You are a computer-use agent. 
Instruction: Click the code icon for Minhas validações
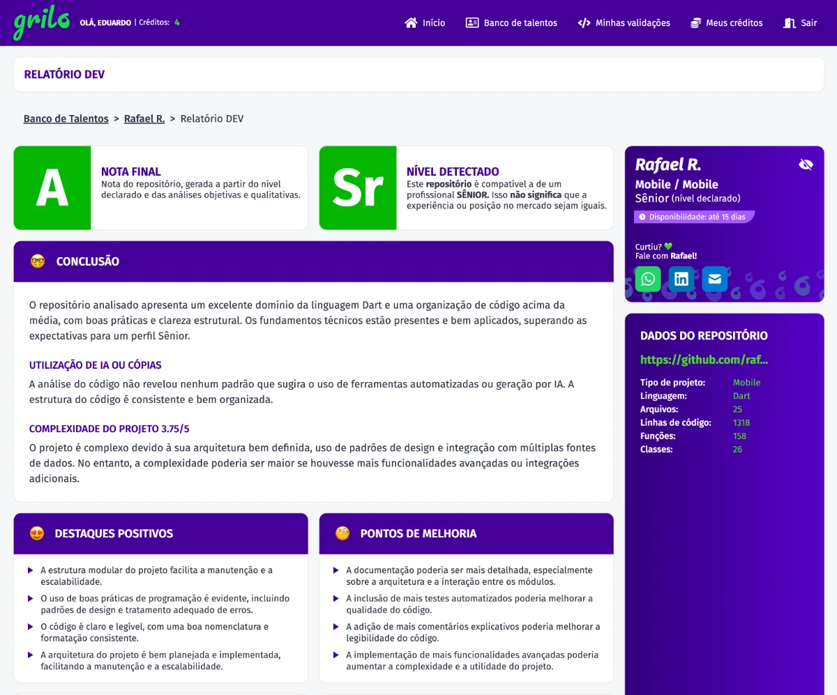[584, 23]
